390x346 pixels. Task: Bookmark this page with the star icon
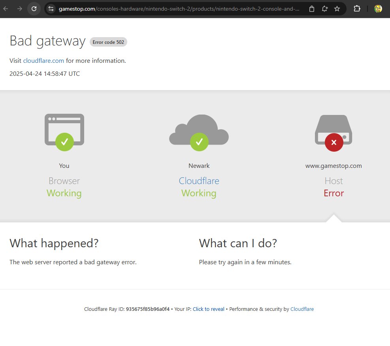pos(337,9)
